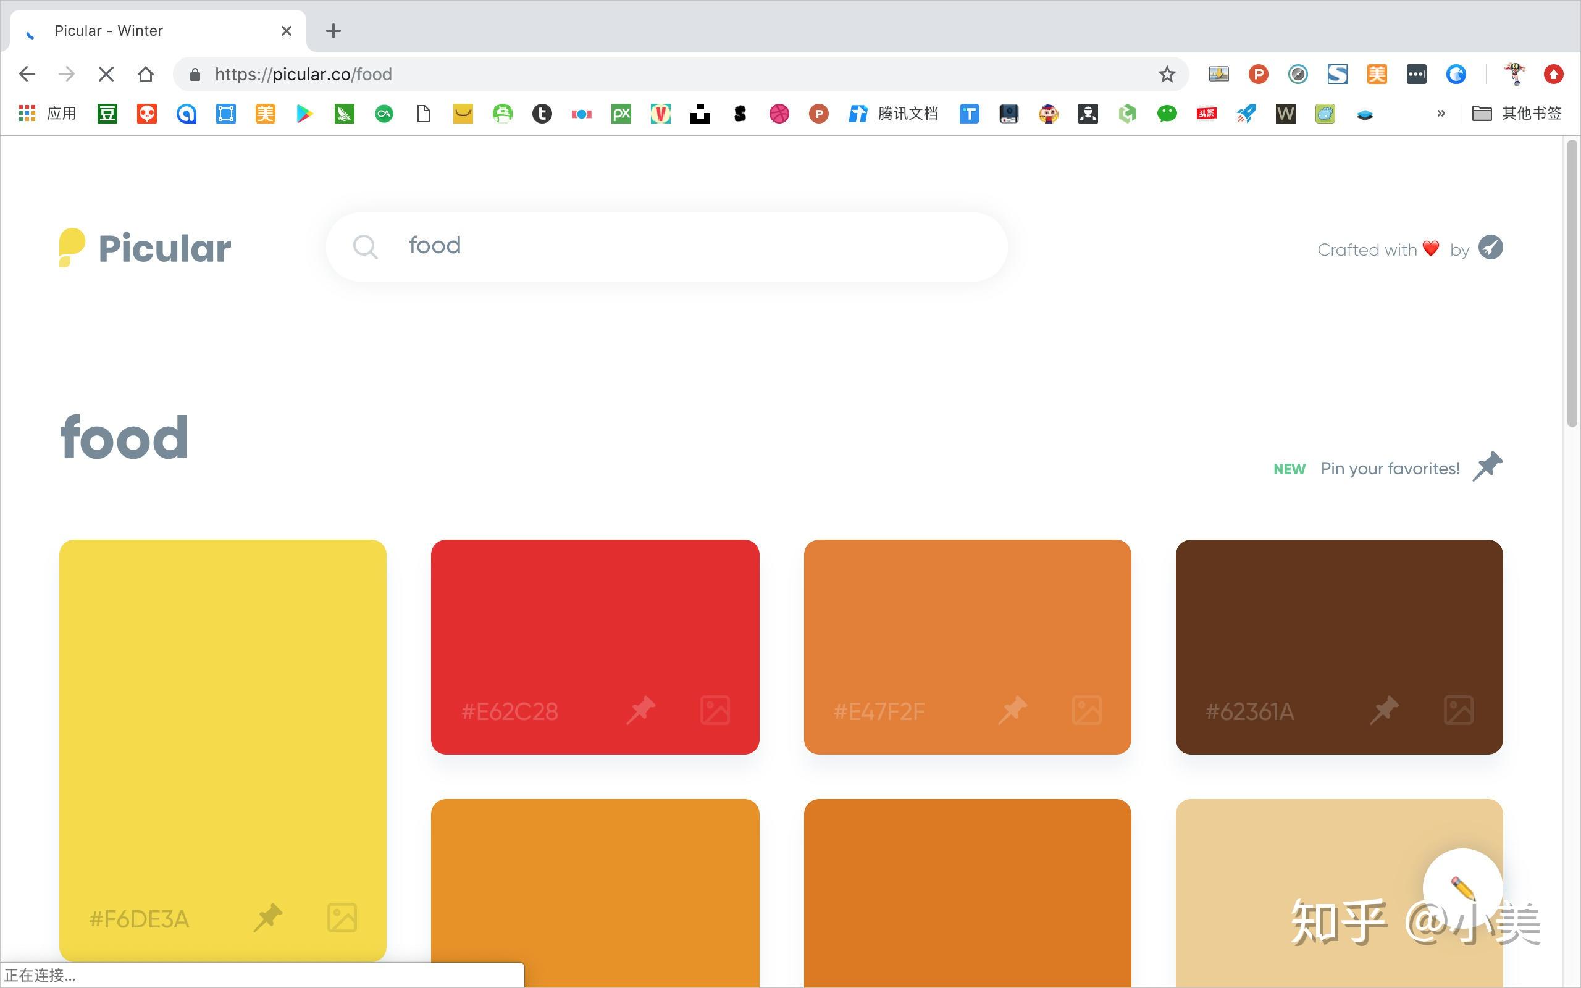The image size is (1581, 988).
Task: Open image source of #E62C28 card
Action: point(715,710)
